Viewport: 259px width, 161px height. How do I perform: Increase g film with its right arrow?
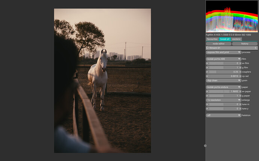pos(240,68)
